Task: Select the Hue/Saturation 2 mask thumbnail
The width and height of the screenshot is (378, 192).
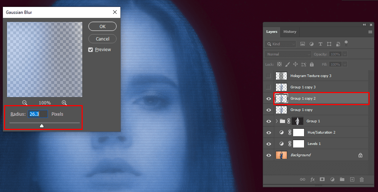Action: [299, 133]
